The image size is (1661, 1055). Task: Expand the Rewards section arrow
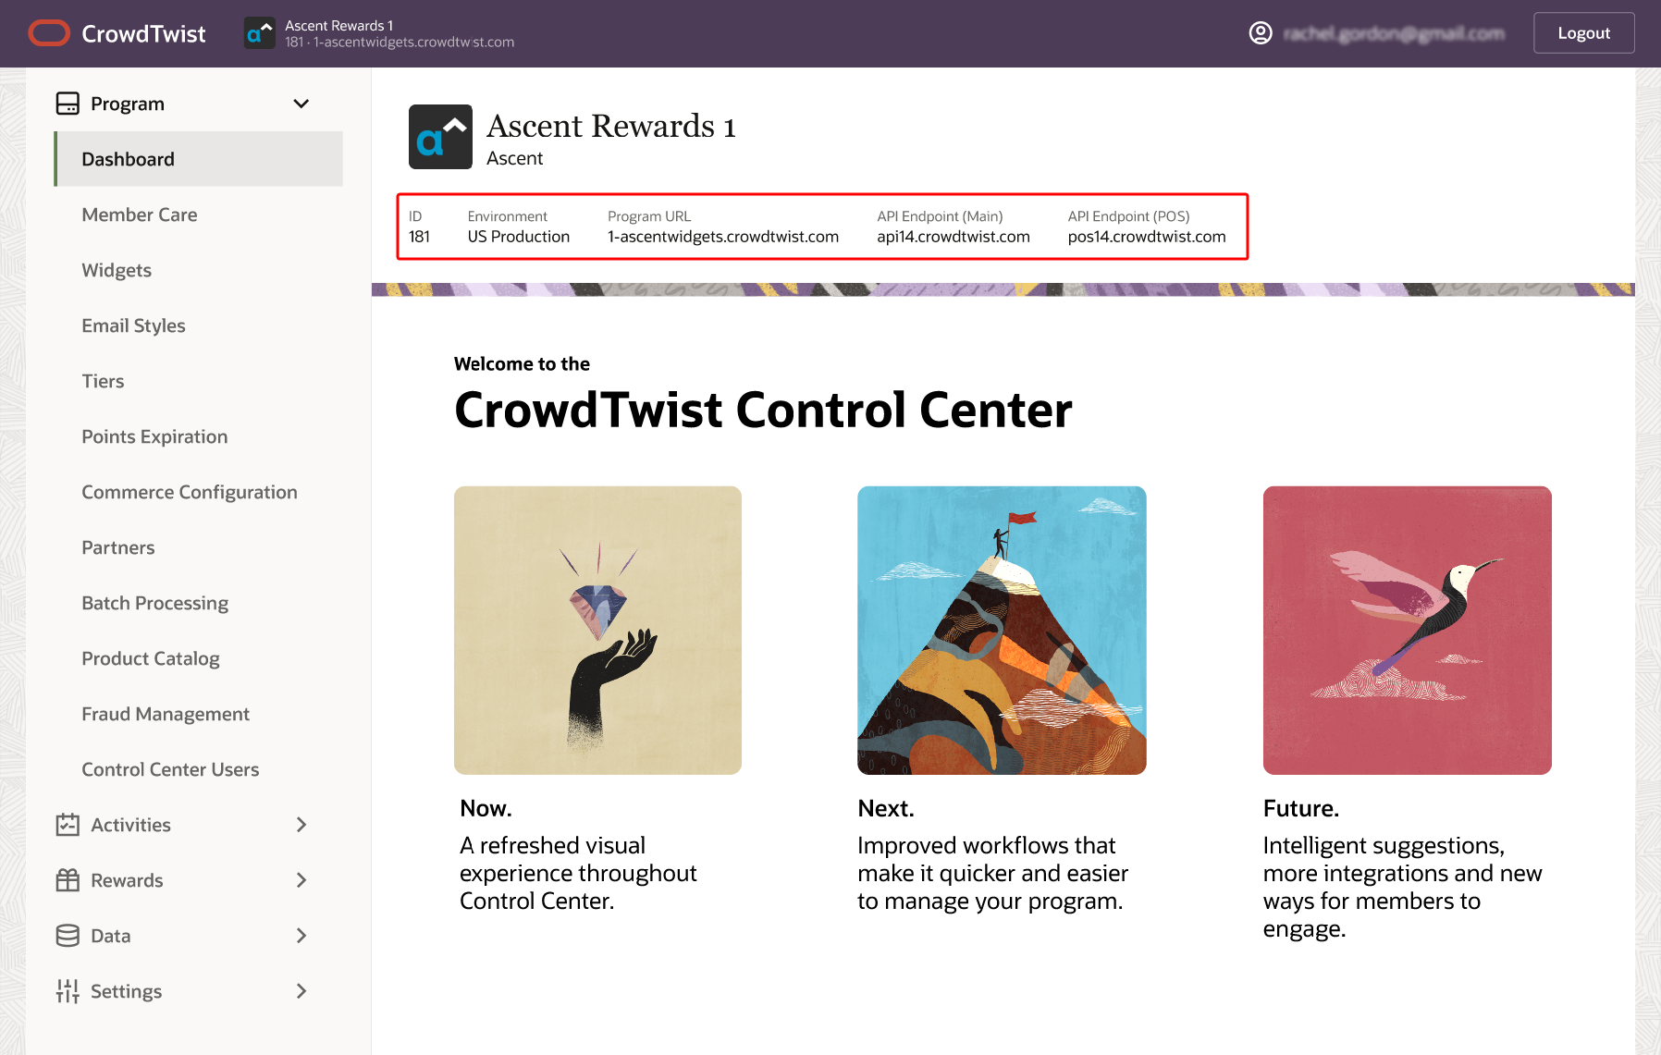pos(301,880)
